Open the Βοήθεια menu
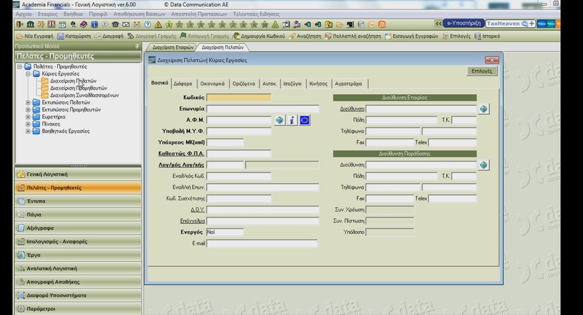This screenshot has width=583, height=315. (x=73, y=14)
